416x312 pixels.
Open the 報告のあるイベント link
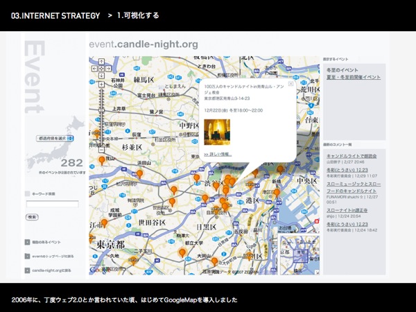pos(46,242)
